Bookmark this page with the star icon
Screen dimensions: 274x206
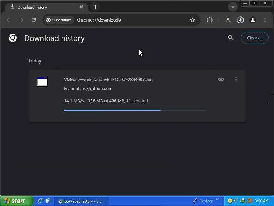192,20
